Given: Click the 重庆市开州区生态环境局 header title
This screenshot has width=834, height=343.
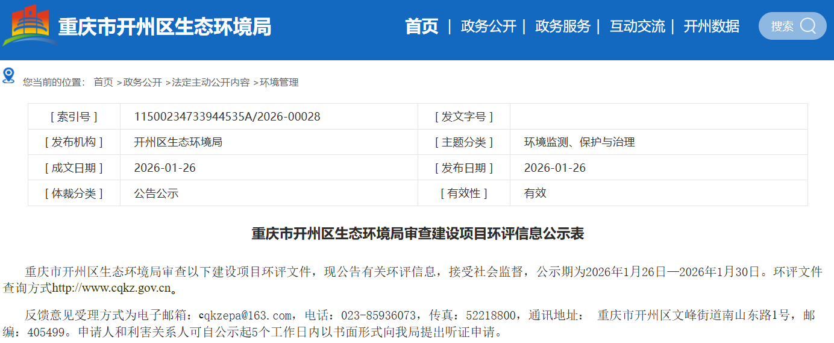Looking at the screenshot, I should pos(165,27).
